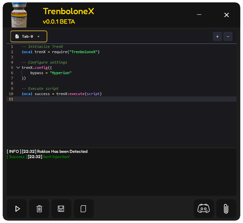Screen dimensions: 243x223
Task: Select the Tab-0 editor tab
Action: point(27,36)
